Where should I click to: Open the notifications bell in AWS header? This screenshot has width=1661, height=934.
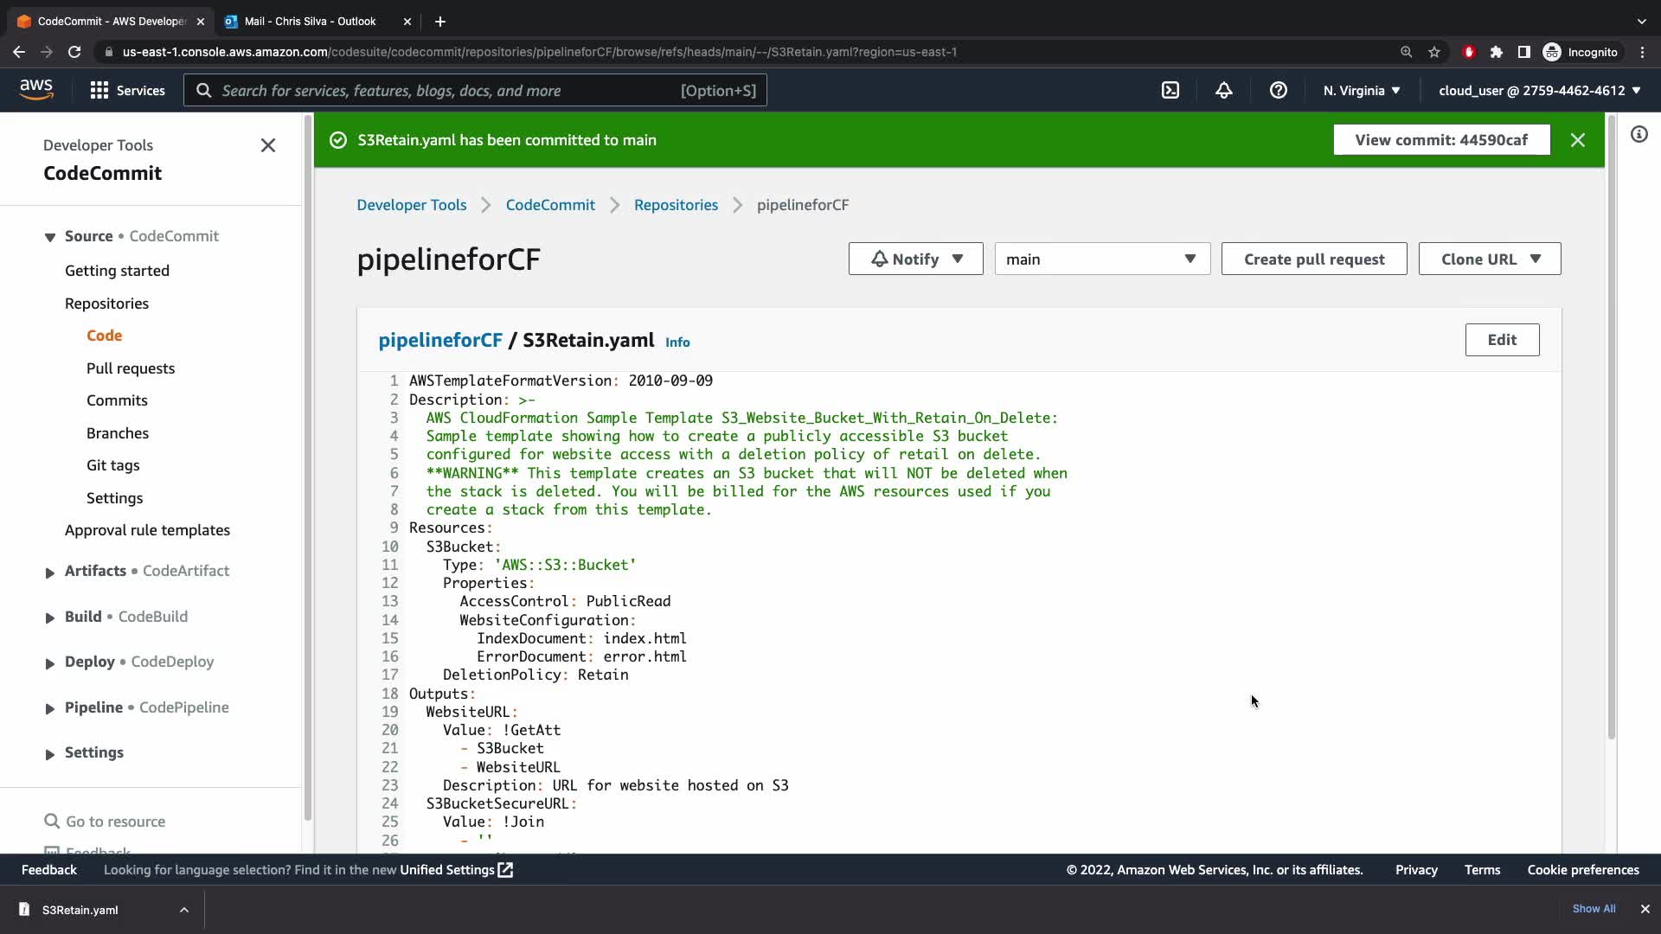tap(1223, 90)
